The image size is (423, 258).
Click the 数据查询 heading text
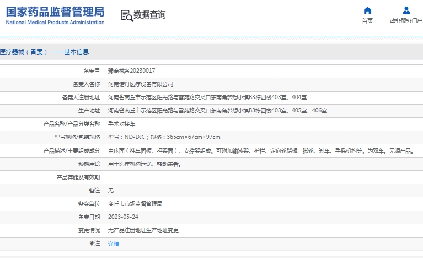149,14
